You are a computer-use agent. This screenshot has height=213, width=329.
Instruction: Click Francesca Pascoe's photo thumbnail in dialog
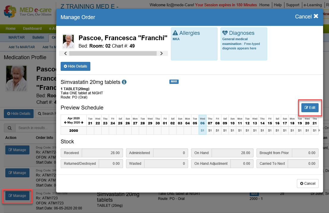68,41
